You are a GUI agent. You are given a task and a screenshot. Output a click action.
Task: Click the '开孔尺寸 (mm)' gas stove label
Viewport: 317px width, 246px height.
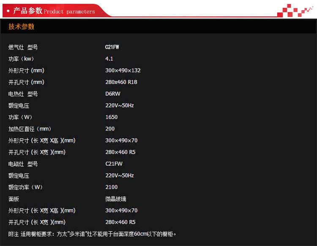(26, 82)
